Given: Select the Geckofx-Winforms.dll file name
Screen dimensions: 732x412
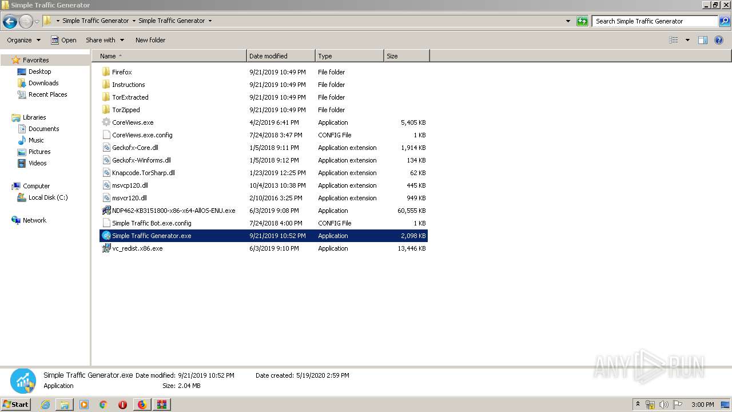Looking at the screenshot, I should click(x=141, y=160).
